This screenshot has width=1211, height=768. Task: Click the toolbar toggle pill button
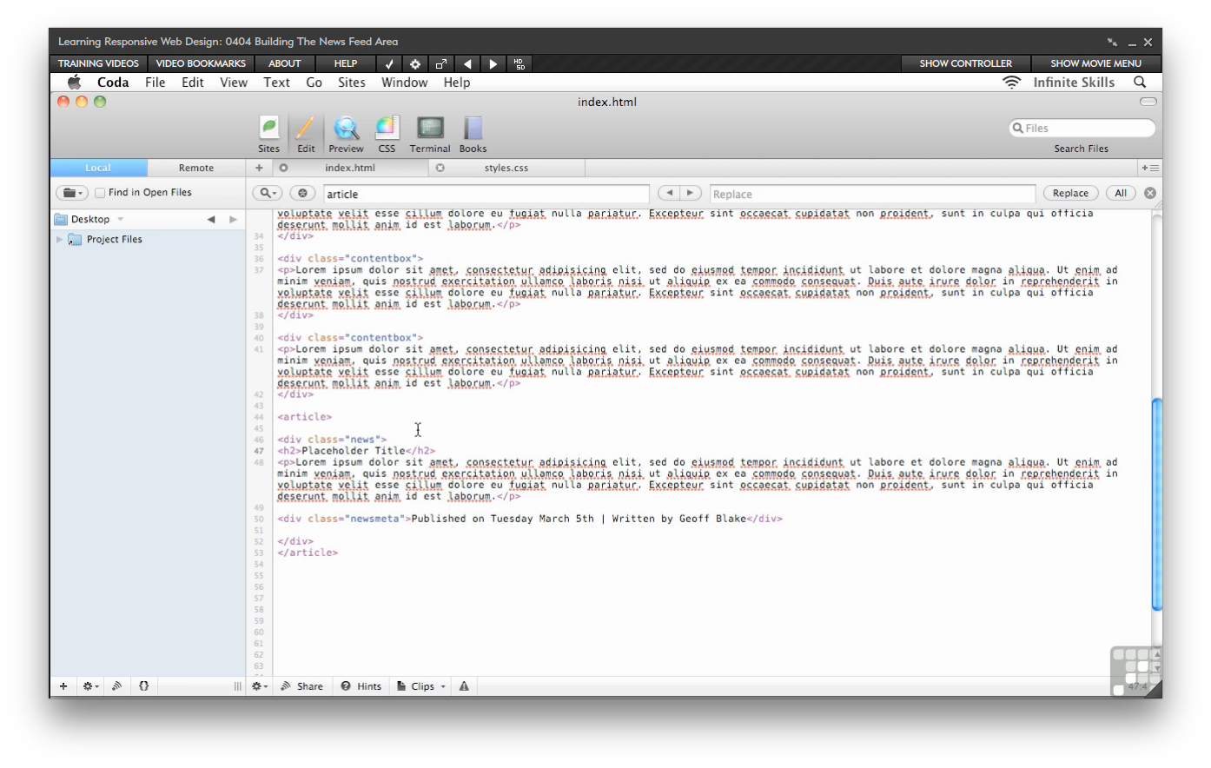[1148, 102]
